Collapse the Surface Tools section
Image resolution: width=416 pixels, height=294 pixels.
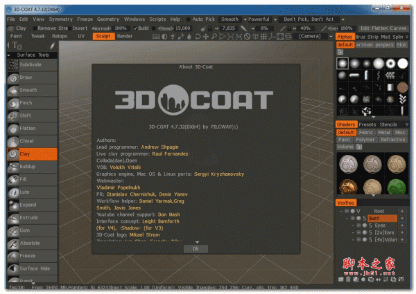tap(9, 55)
